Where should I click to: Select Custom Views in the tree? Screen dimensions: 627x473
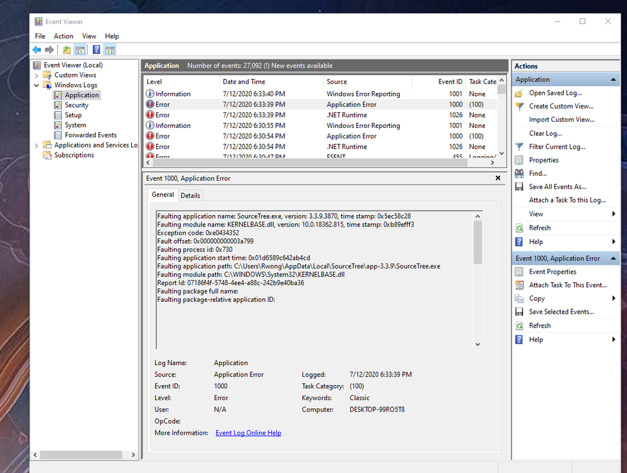75,75
